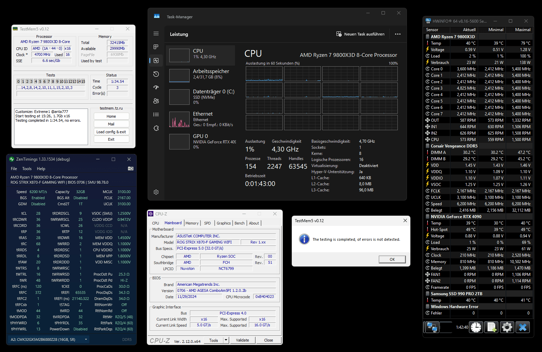542x352 pixels.
Task: Open the Tools menu in ZenTimings
Action: pos(27,169)
